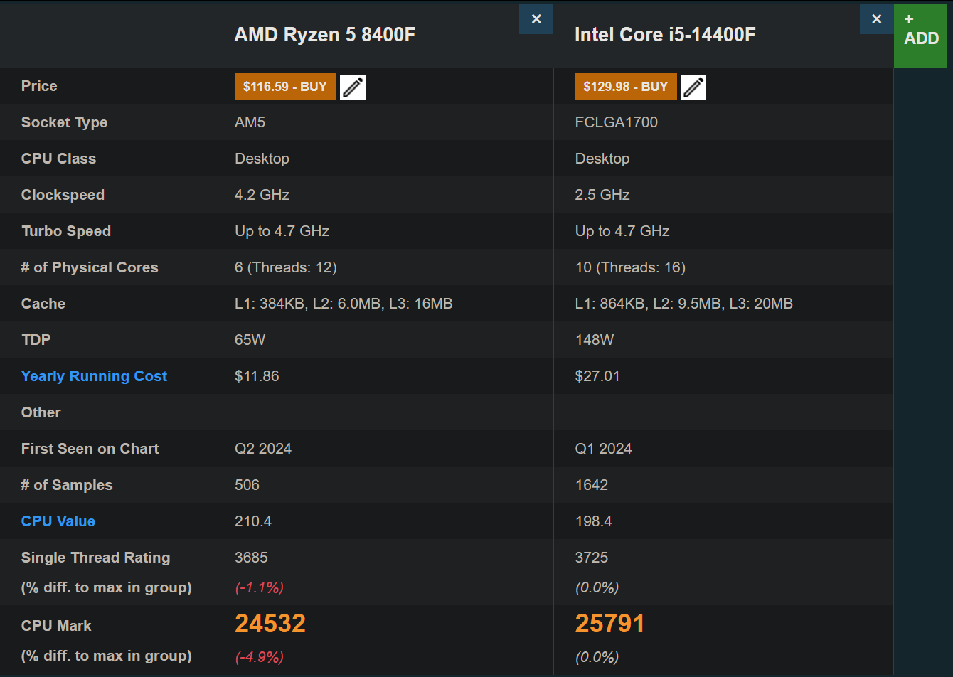The image size is (953, 677).
Task: Select the 148W TDP value
Action: point(595,340)
